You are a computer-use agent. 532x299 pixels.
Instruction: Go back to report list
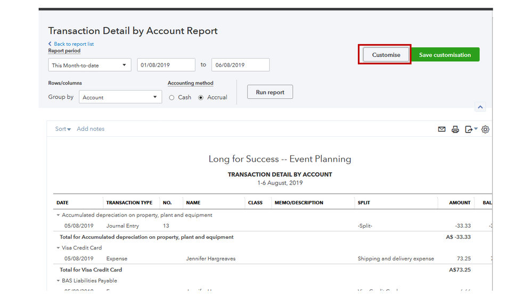73,44
